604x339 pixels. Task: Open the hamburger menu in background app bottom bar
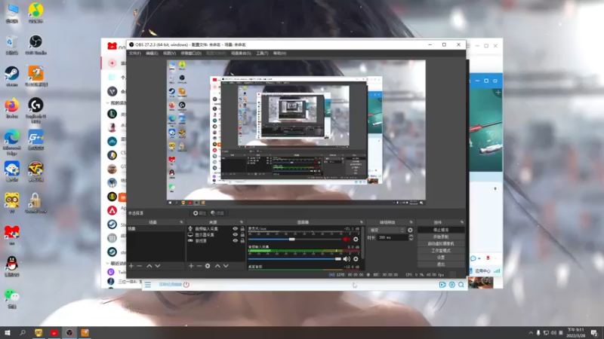pyautogui.click(x=148, y=285)
